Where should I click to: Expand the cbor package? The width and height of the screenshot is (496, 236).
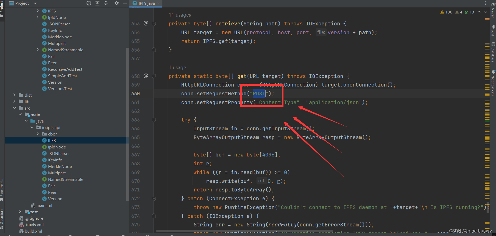38,134
